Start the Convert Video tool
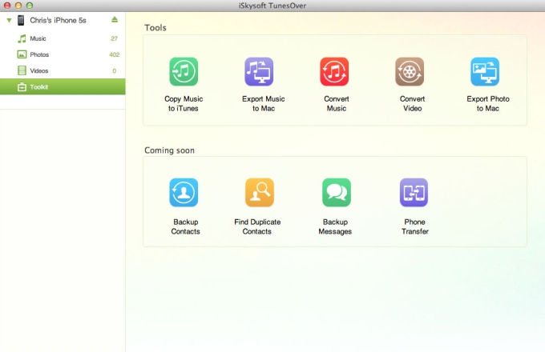 coord(410,71)
